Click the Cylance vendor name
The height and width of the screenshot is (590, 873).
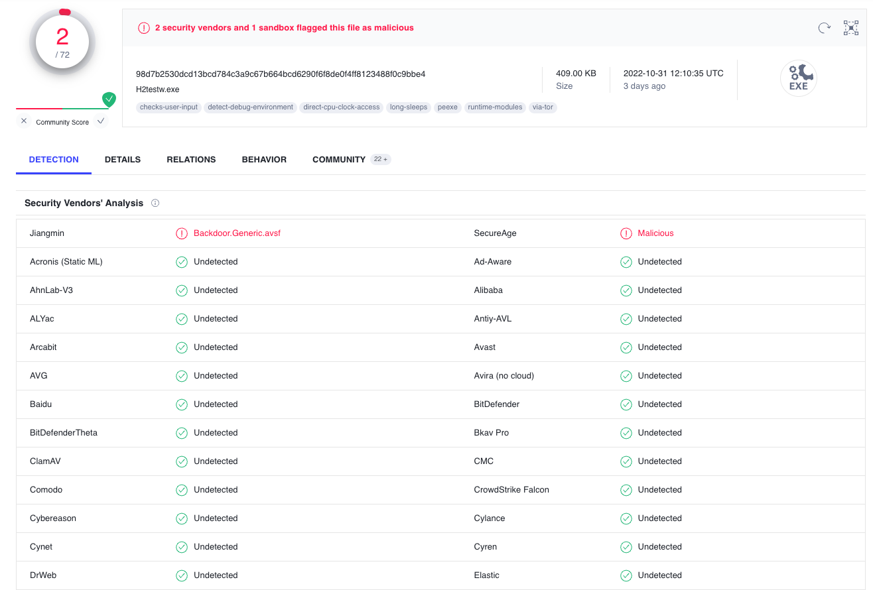point(490,518)
